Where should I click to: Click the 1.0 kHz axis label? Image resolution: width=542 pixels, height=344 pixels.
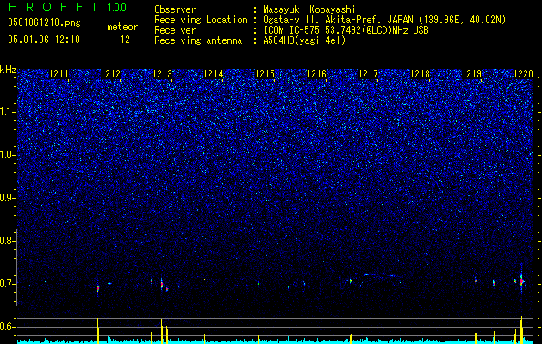pyautogui.click(x=7, y=155)
